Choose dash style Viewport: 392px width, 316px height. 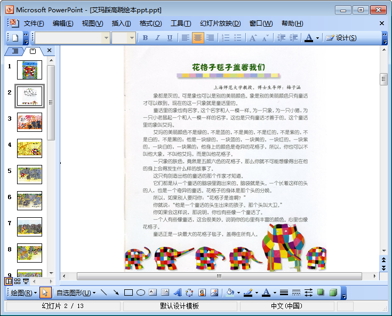(296, 292)
